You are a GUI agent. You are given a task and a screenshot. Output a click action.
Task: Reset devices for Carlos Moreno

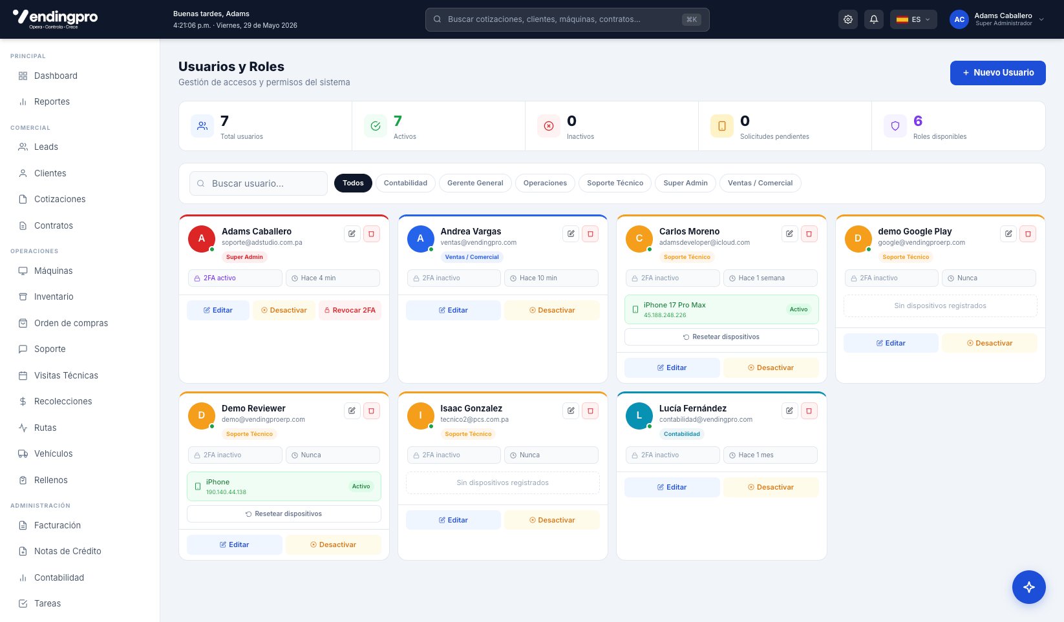pyautogui.click(x=721, y=337)
